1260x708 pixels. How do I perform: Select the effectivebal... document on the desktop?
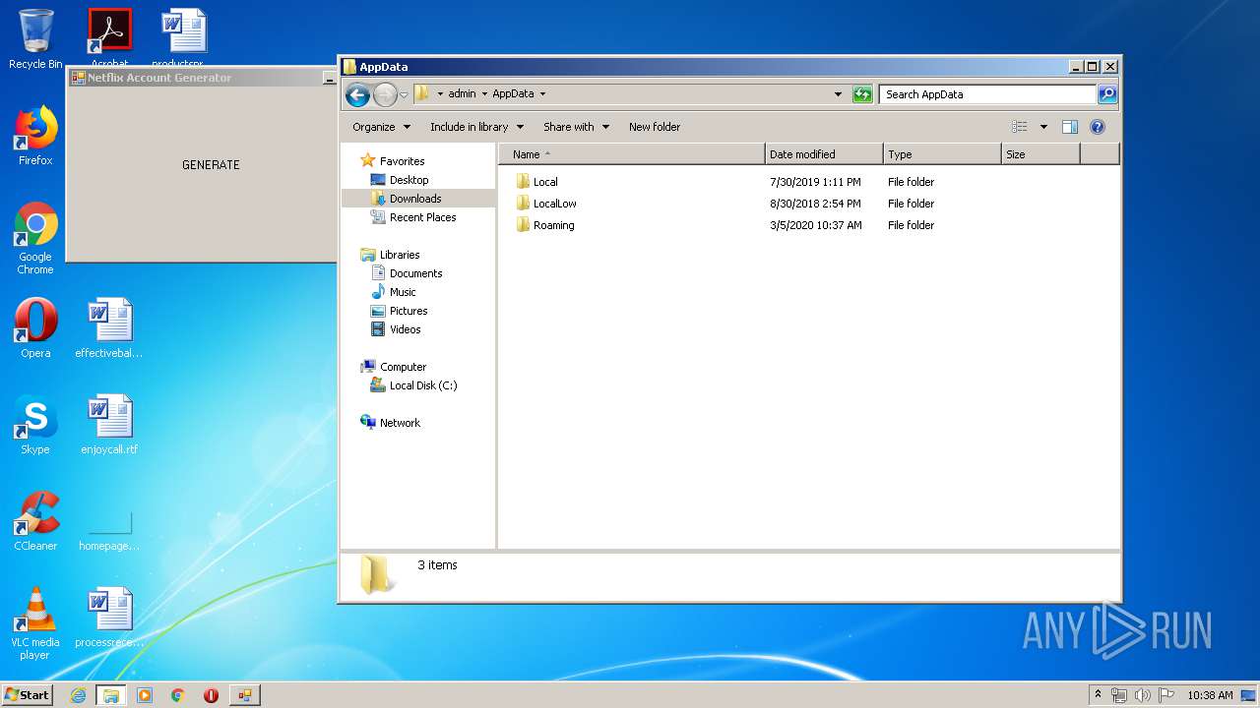point(109,328)
